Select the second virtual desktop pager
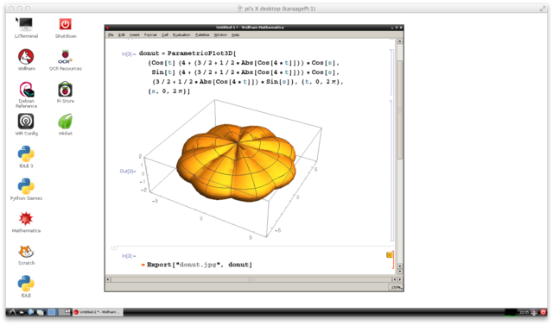The image size is (553, 325). [66, 312]
